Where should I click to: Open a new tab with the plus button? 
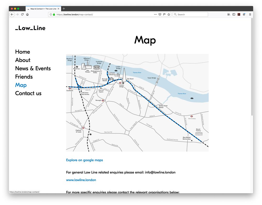64,9
